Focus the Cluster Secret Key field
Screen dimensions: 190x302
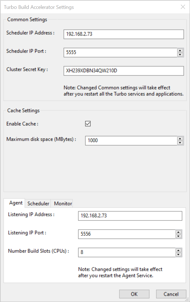pyautogui.click(x=123, y=71)
